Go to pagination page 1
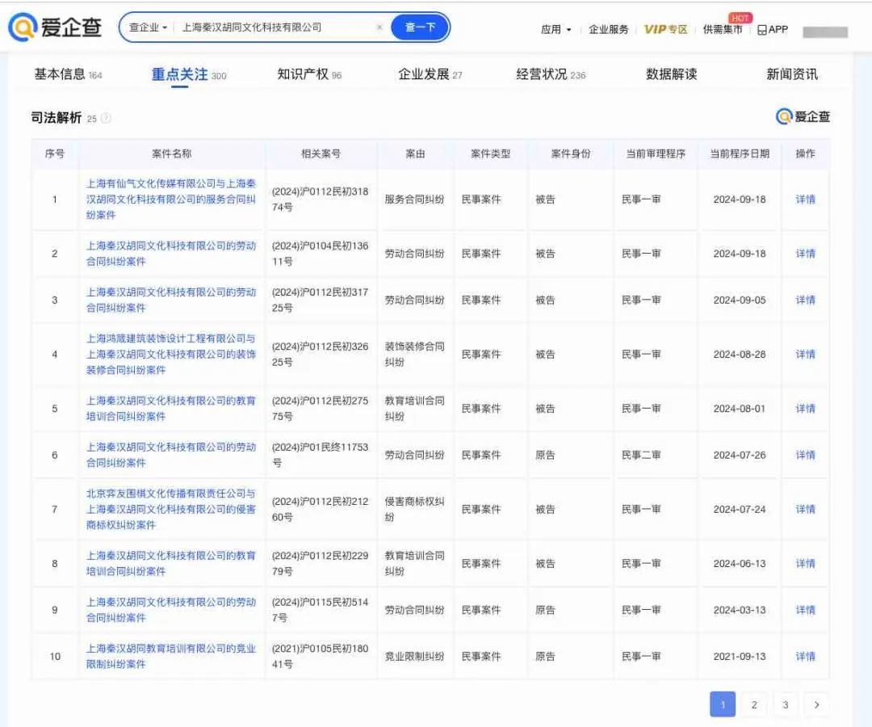The height and width of the screenshot is (727, 872). (723, 704)
